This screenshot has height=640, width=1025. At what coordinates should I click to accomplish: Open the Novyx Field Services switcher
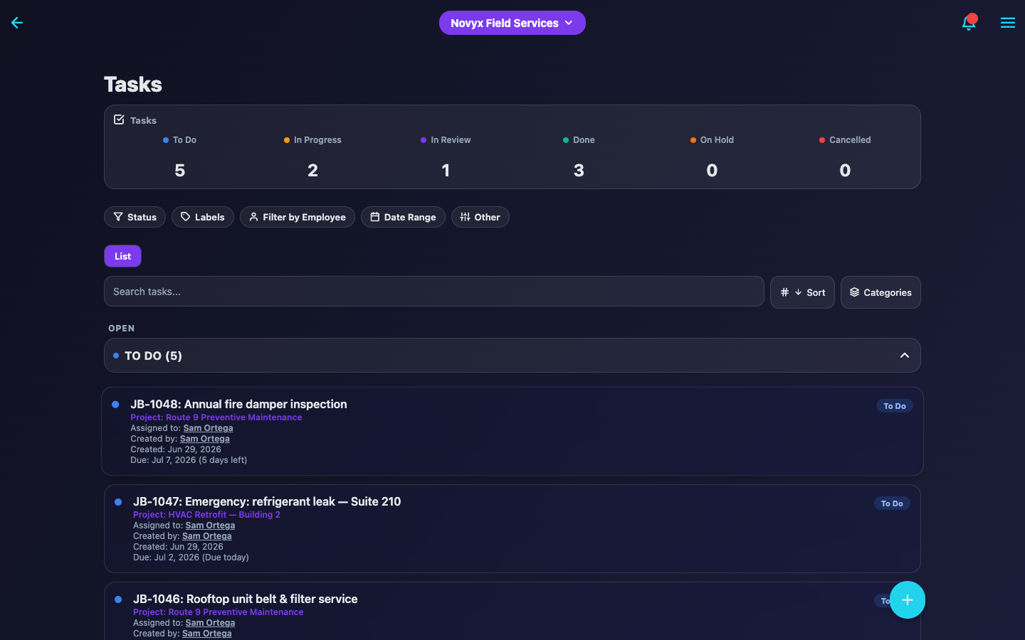click(x=512, y=23)
